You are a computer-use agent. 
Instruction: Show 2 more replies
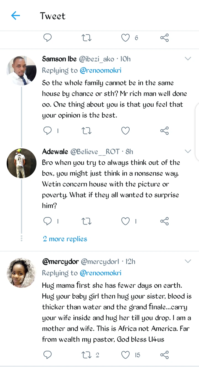(65, 239)
